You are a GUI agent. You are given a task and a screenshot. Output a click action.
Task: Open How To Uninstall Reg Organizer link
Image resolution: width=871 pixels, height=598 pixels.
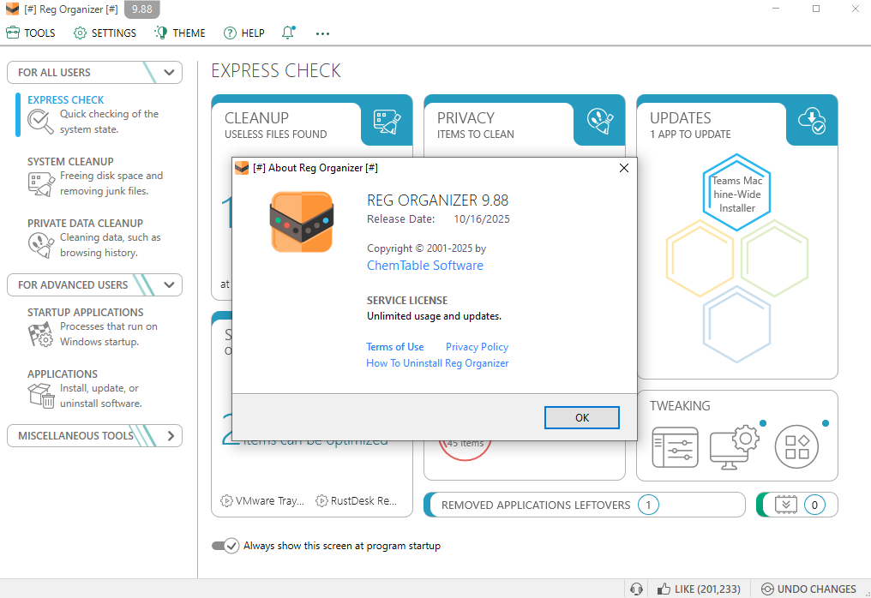[x=437, y=363]
